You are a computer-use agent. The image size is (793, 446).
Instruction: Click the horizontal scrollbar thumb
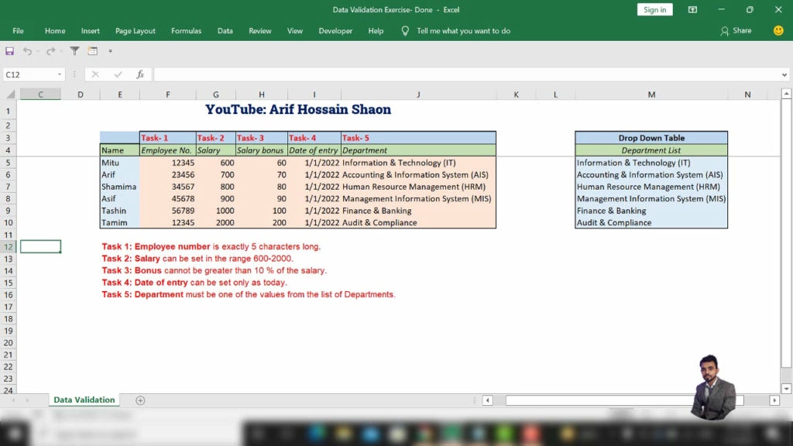(625, 400)
